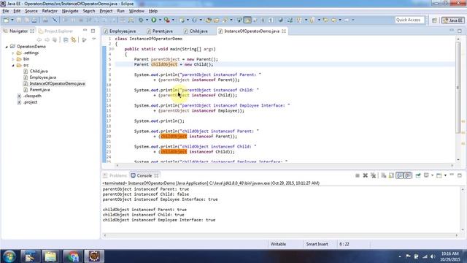
Task: Click Clear Console icon
Action: point(383,175)
